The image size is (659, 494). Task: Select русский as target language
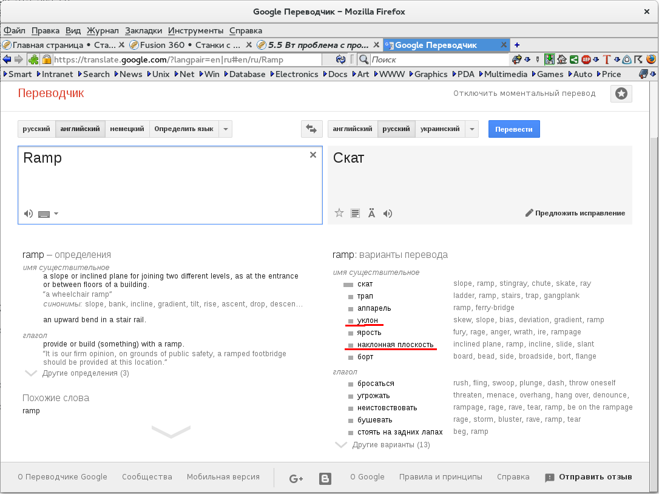[x=396, y=129]
